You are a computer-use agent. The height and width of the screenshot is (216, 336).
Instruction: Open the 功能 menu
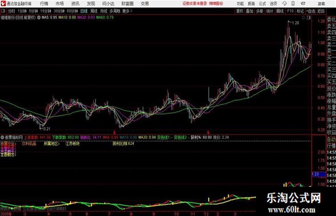(240, 4)
